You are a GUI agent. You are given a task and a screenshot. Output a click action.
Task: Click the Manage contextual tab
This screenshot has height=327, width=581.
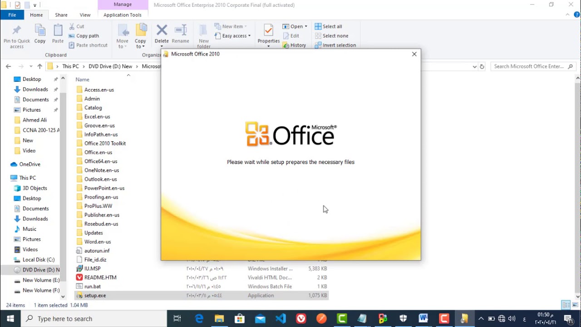pos(123,5)
